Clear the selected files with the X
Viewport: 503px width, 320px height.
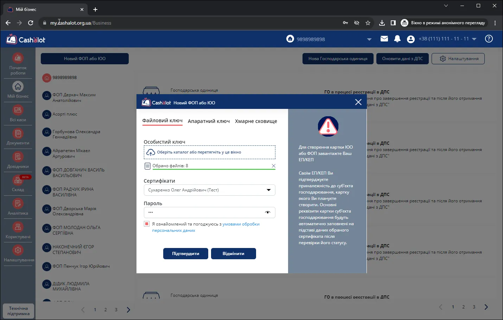tap(273, 166)
